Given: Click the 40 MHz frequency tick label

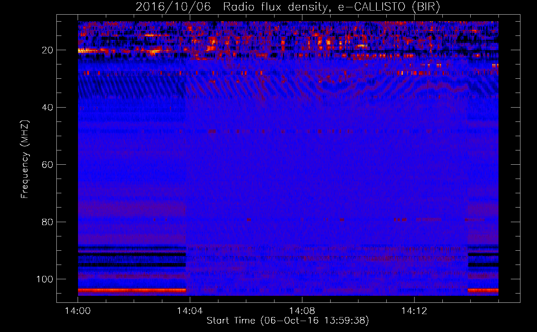Looking at the screenshot, I should point(47,108).
